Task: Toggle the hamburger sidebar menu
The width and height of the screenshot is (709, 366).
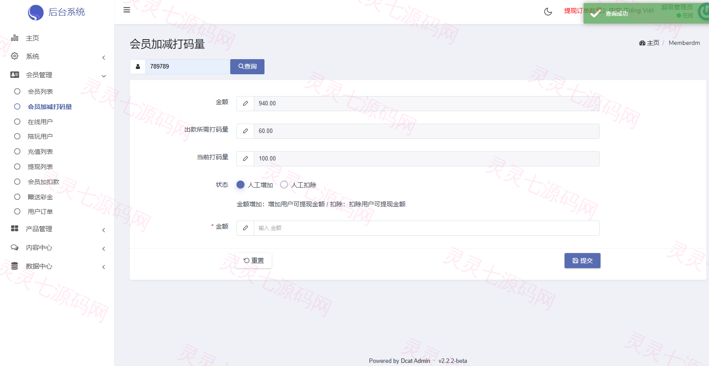Action: 127,10
